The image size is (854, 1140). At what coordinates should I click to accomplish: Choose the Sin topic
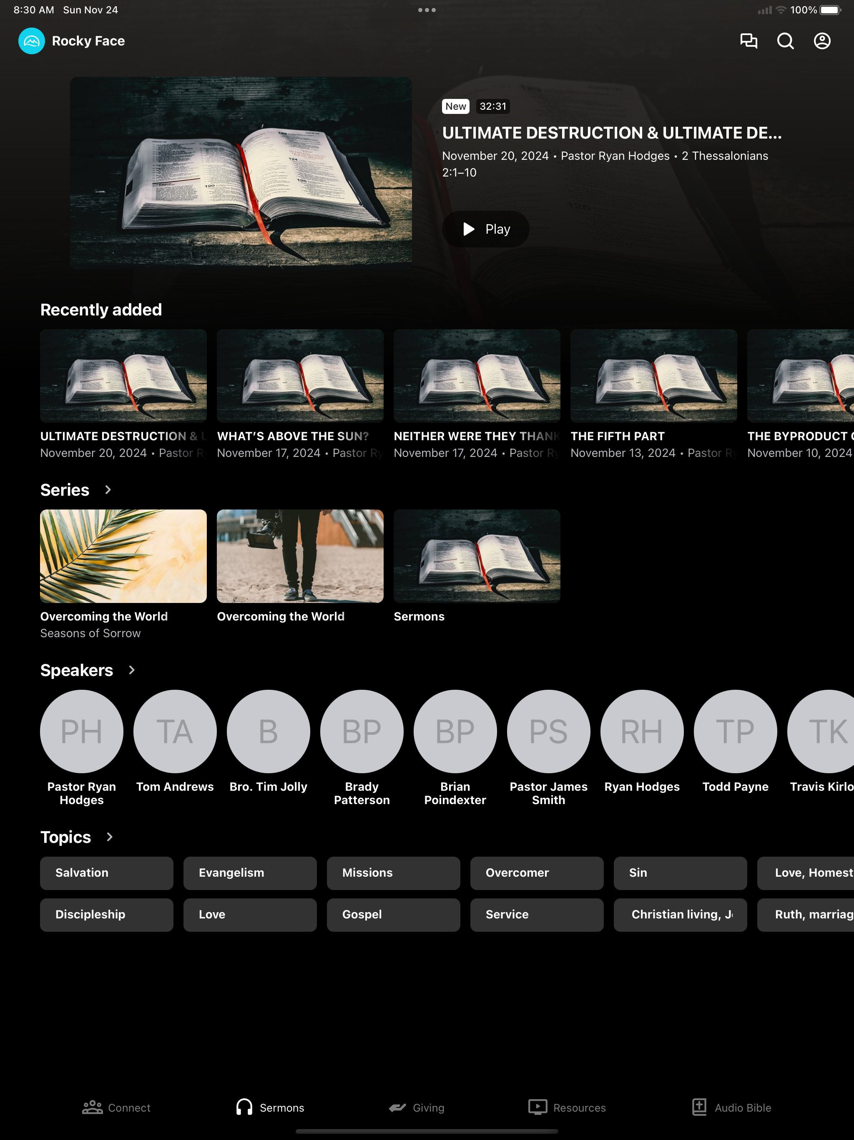(681, 873)
